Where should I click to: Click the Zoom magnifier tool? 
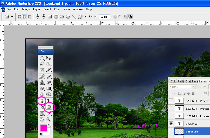point(49,119)
